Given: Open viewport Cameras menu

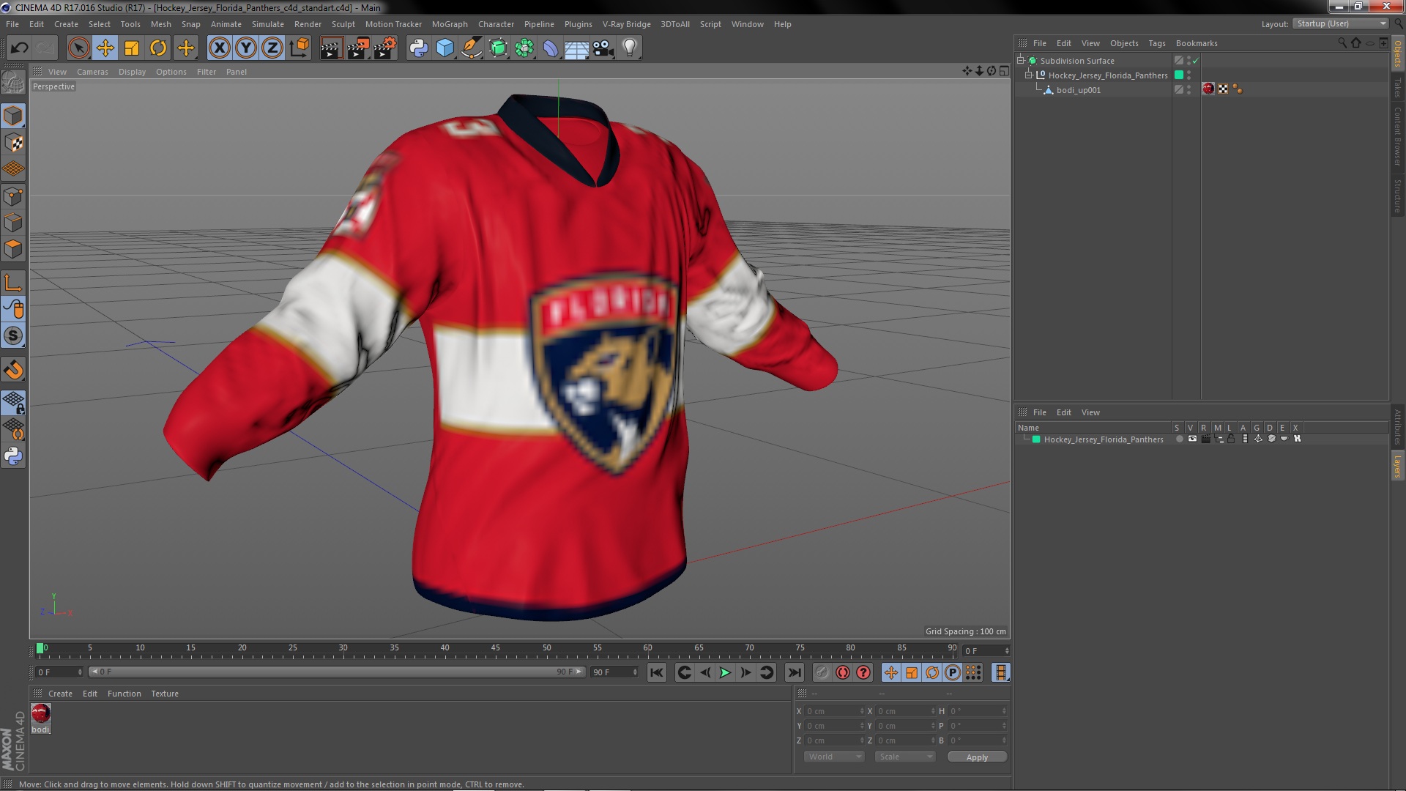Looking at the screenshot, I should point(92,72).
